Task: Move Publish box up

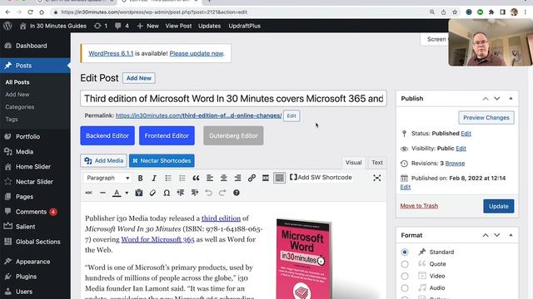Action: pos(486,99)
